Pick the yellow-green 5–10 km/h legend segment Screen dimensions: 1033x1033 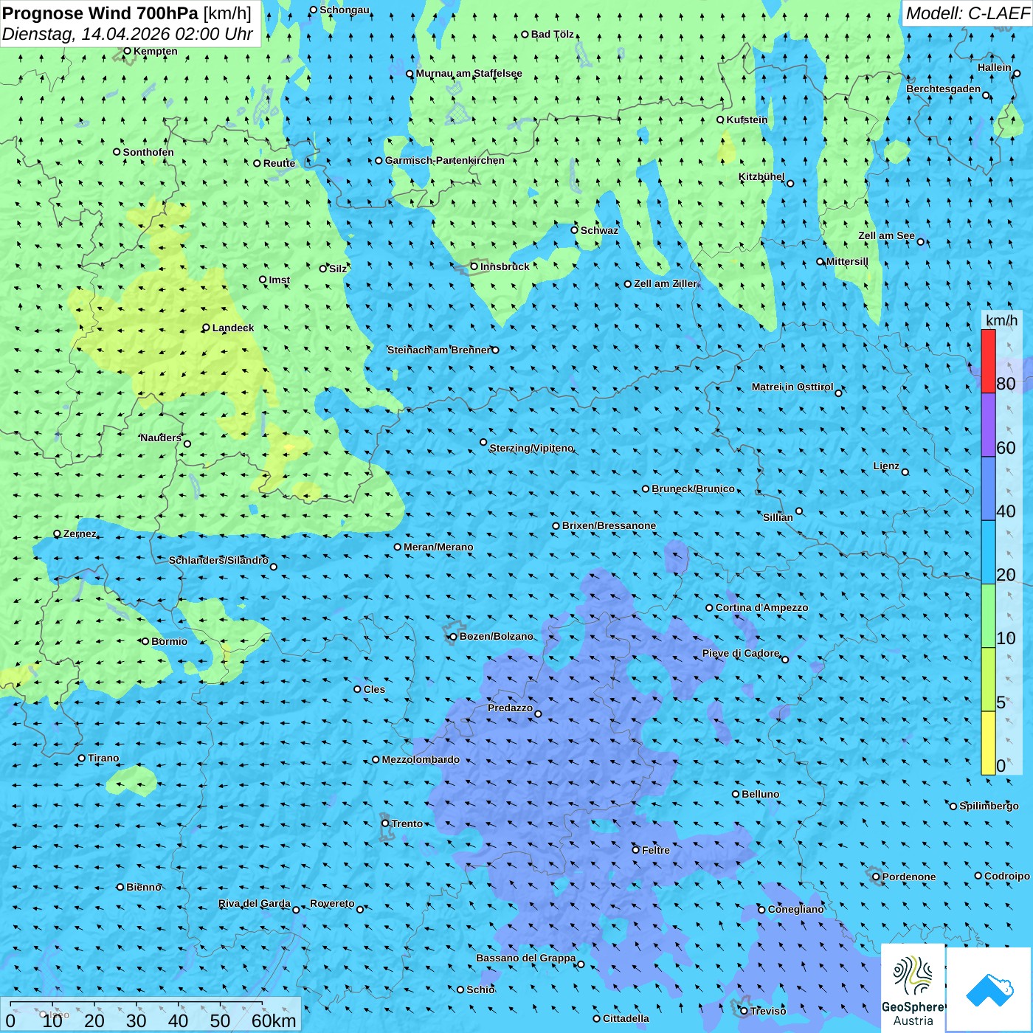click(x=988, y=680)
